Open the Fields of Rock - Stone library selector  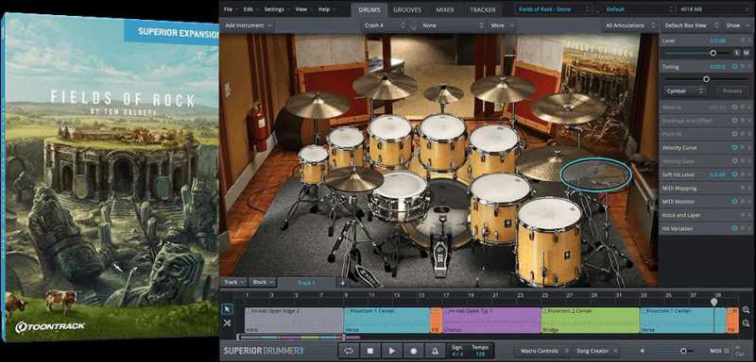click(x=553, y=9)
